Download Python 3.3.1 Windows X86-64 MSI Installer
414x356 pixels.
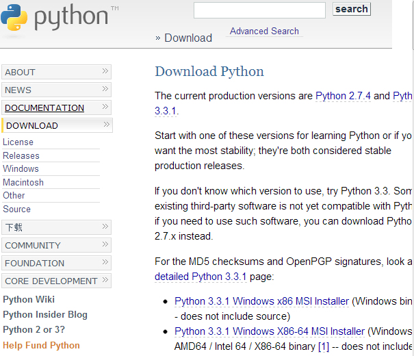coord(270,331)
